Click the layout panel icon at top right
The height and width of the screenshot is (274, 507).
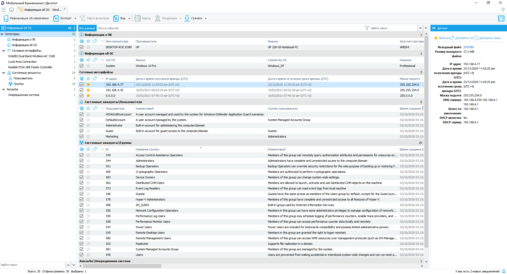pos(501,18)
